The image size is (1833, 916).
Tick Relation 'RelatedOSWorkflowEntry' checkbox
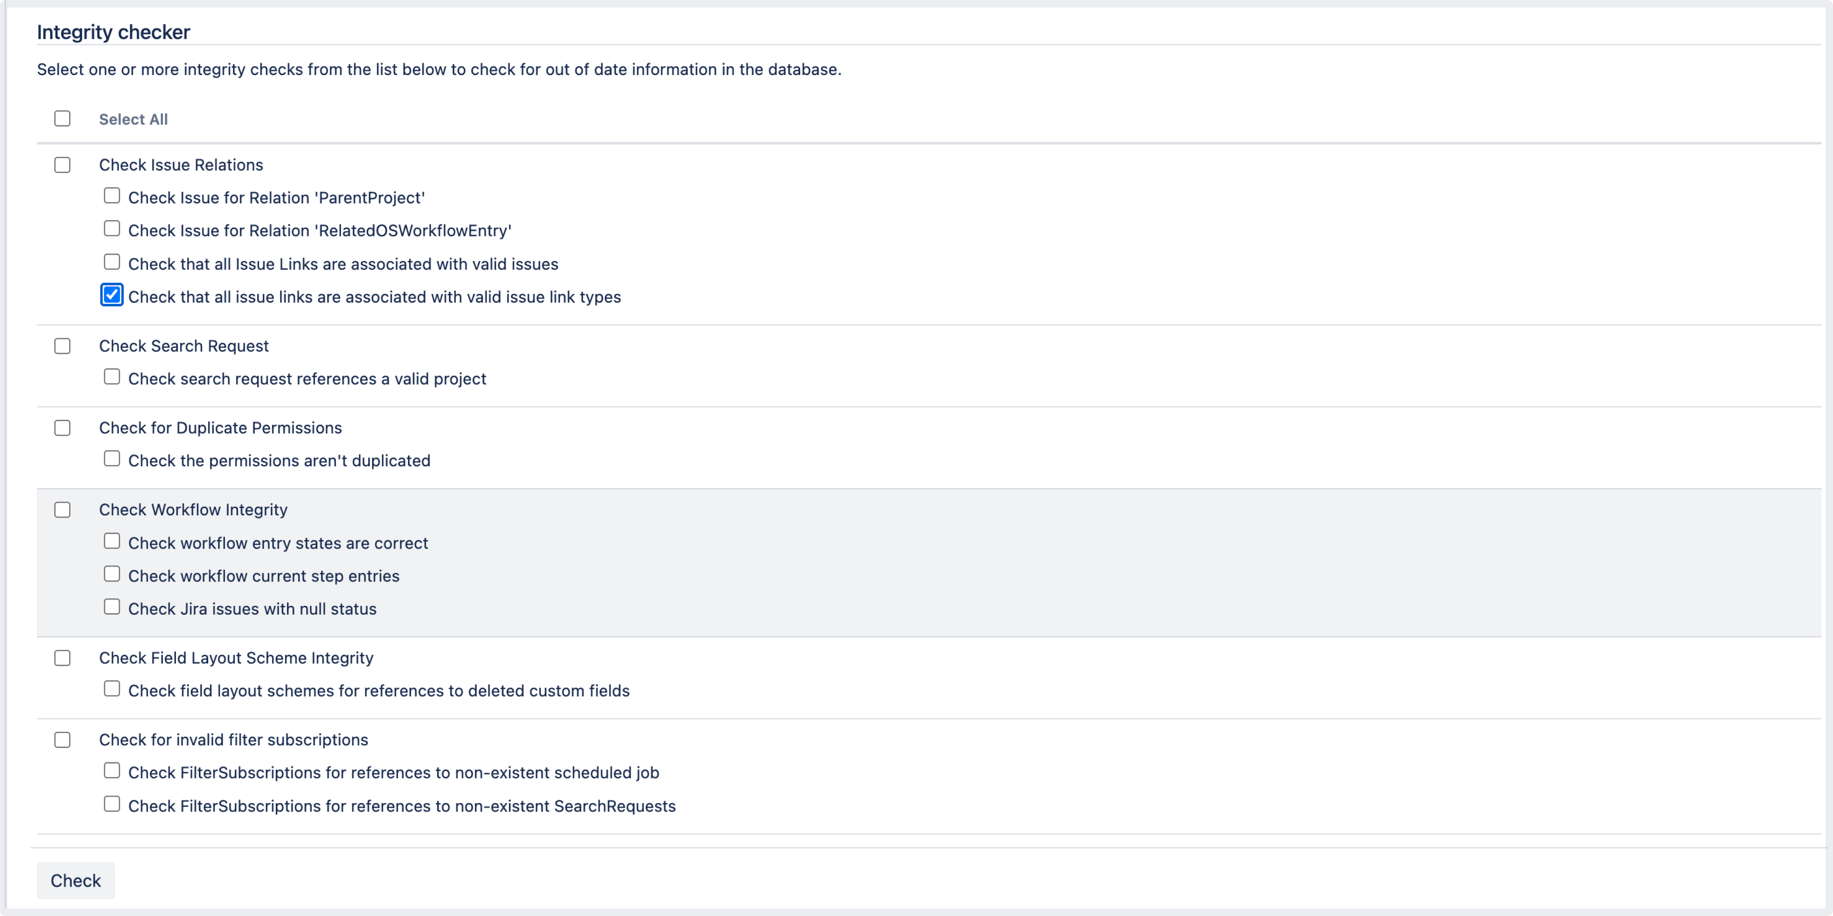pyautogui.click(x=112, y=228)
